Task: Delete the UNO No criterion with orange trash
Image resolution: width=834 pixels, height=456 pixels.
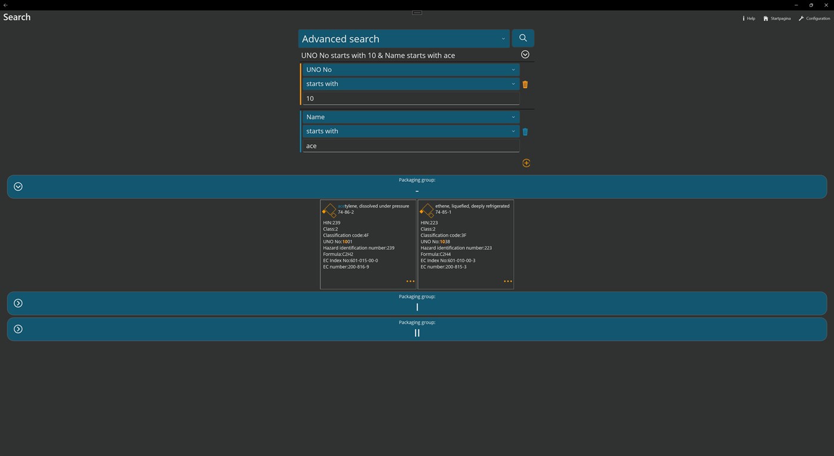Action: click(x=525, y=85)
